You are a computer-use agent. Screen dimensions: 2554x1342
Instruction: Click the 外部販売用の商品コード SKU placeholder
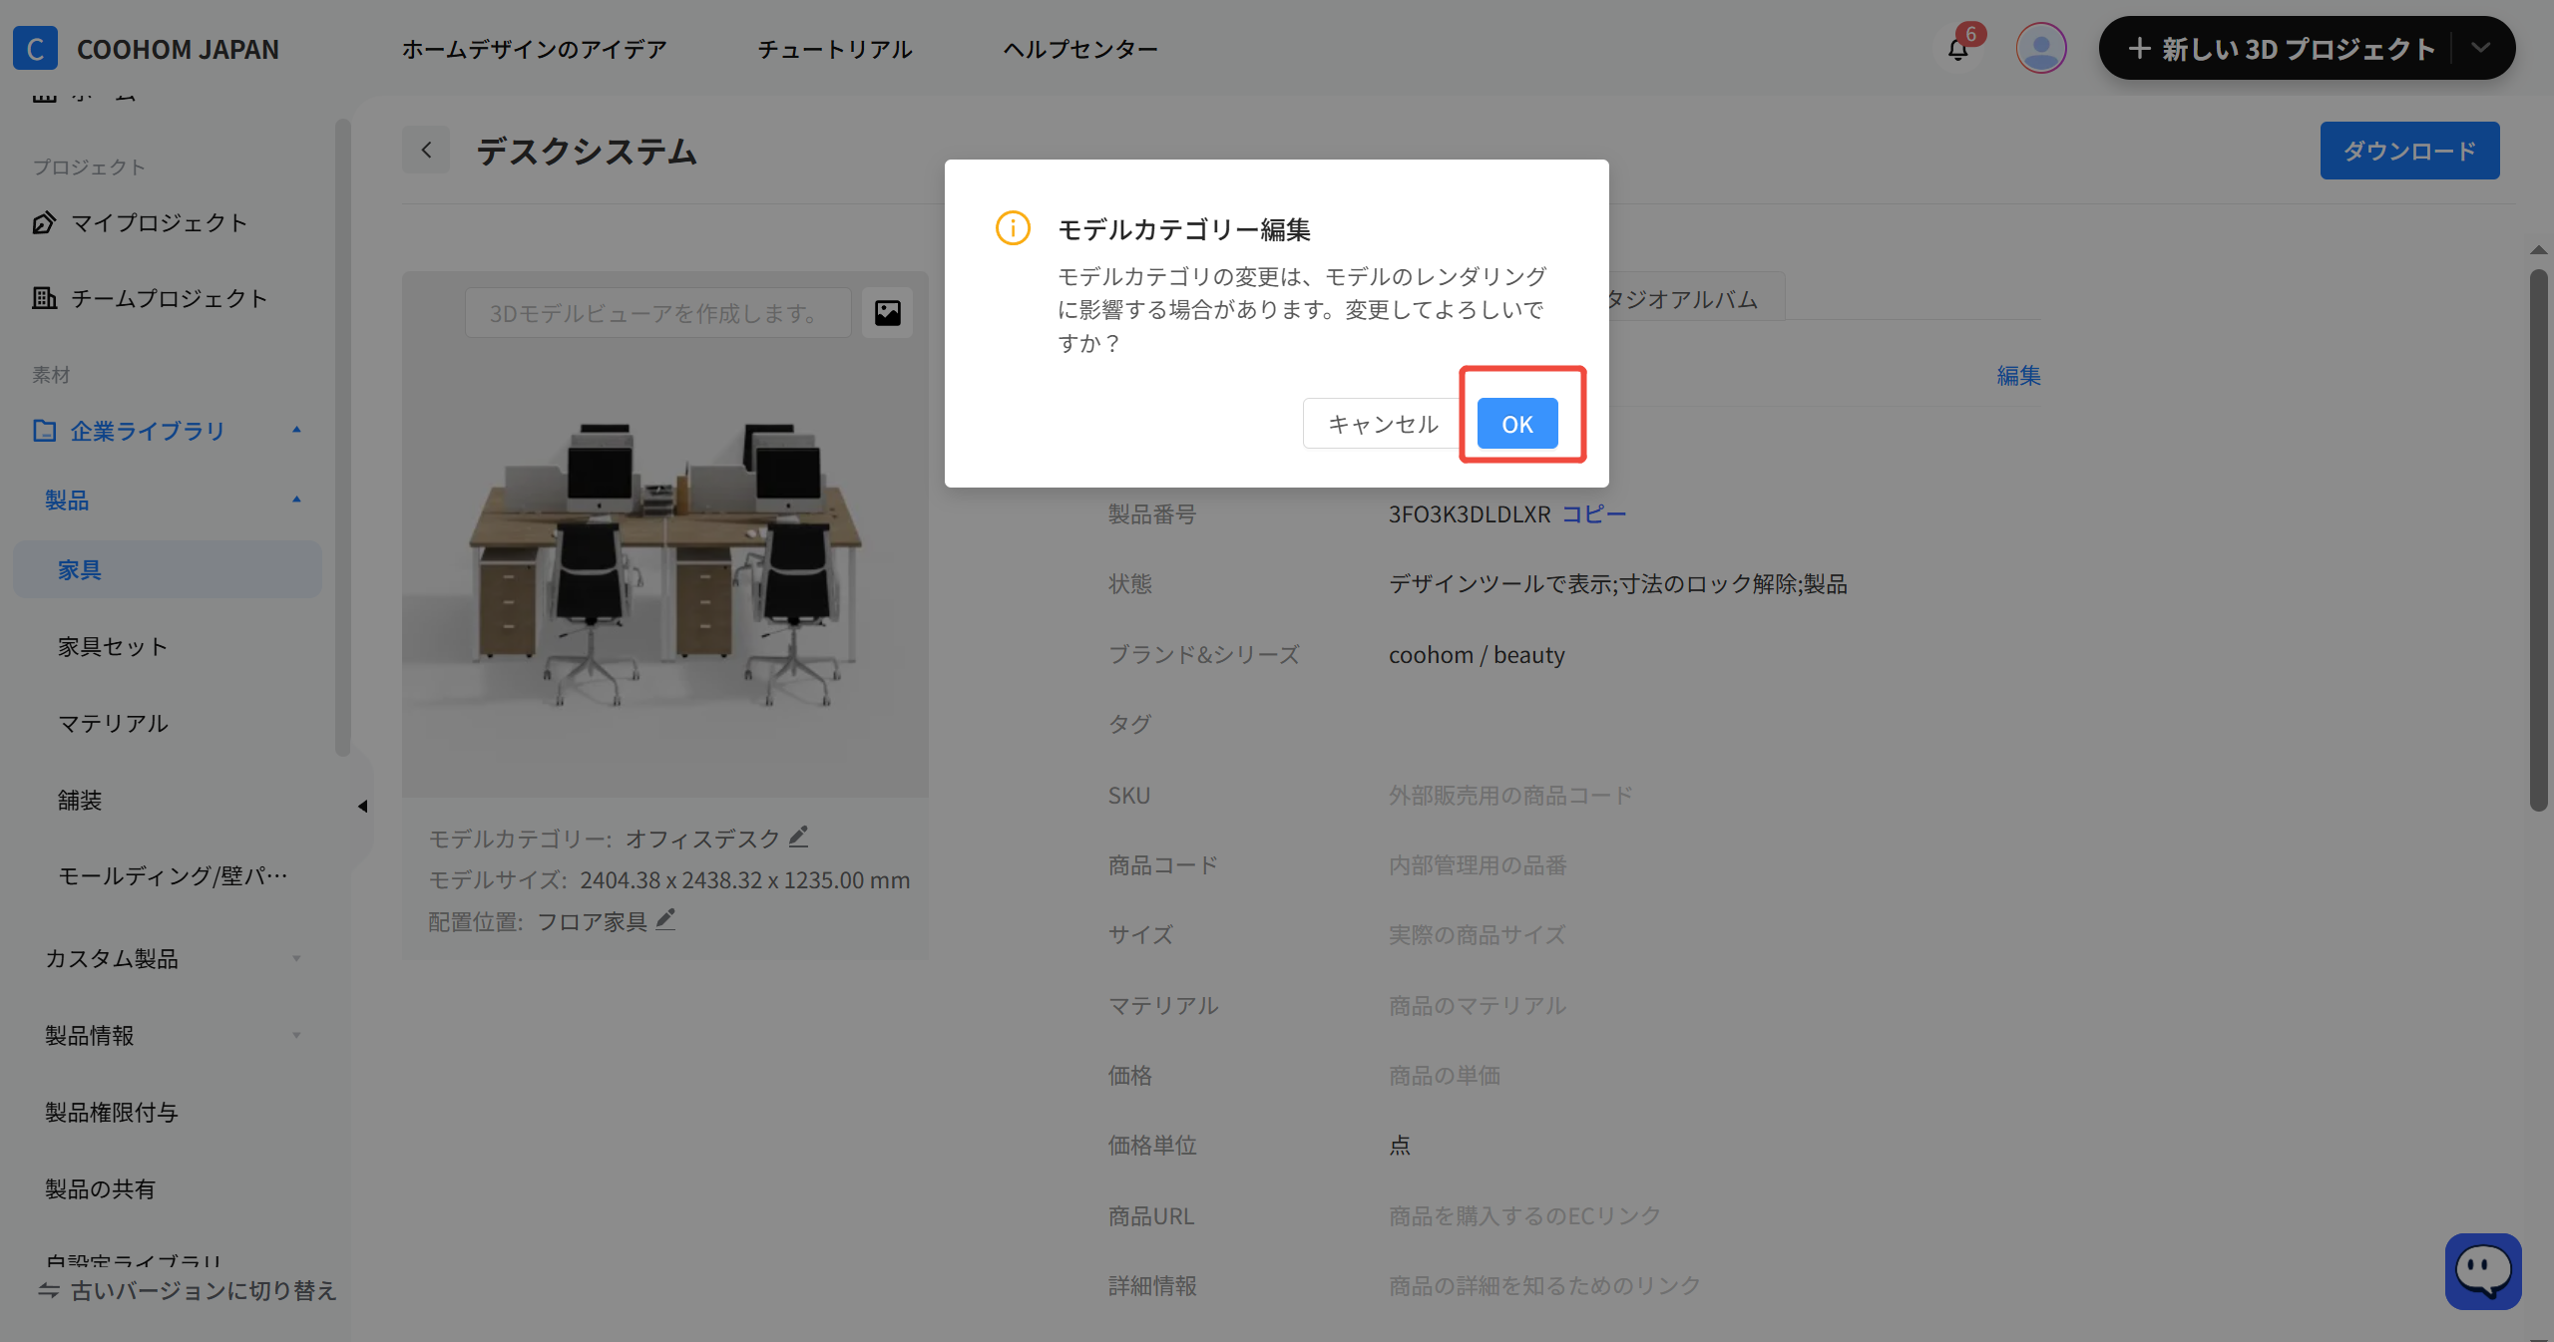pos(1510,795)
